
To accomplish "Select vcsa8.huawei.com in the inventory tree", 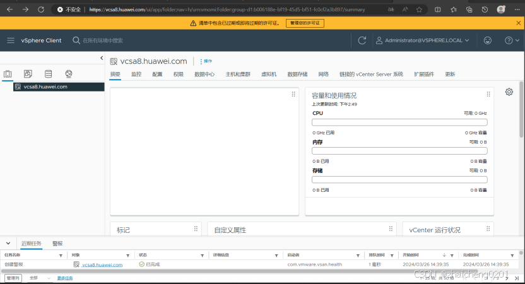I will pyautogui.click(x=59, y=86).
